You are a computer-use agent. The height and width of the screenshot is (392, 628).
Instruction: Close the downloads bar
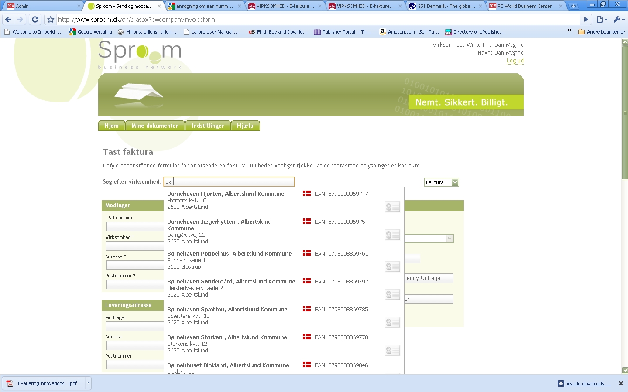coord(621,383)
